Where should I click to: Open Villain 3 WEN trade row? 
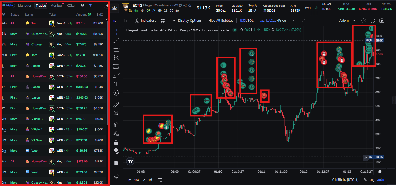53,119
